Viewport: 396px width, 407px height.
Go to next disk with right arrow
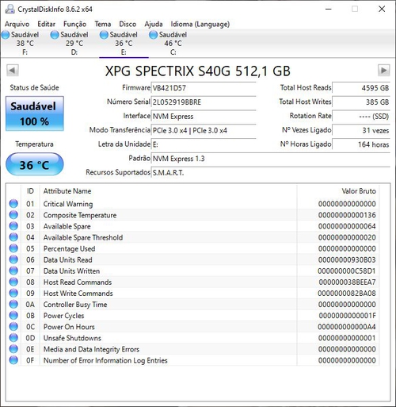tap(383, 71)
